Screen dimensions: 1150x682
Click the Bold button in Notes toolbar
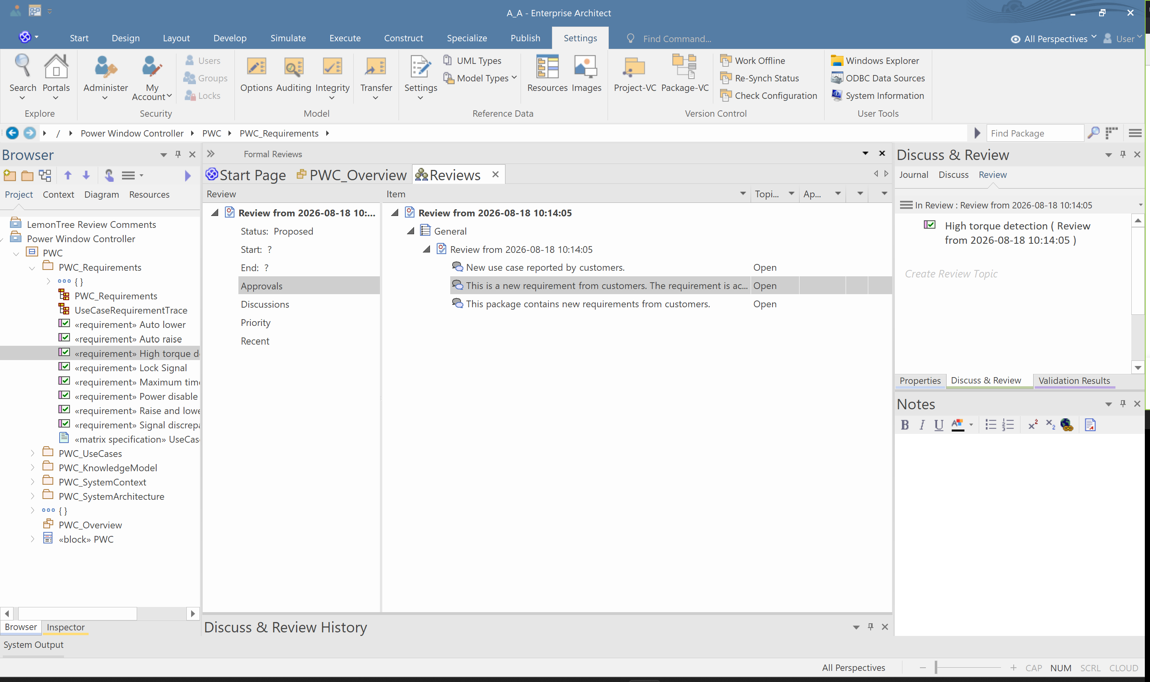point(904,425)
